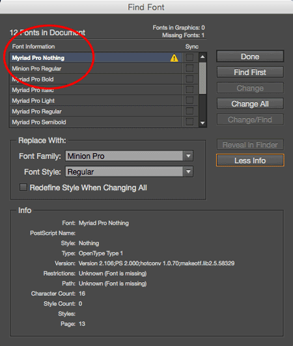The height and width of the screenshot is (346, 293).
Task: Toggle Sync checkbox for Myriad Pro Regular
Action: 189,111
